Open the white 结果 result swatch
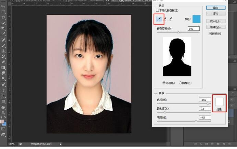Viewport: 237px width, 149px height. pos(219,101)
